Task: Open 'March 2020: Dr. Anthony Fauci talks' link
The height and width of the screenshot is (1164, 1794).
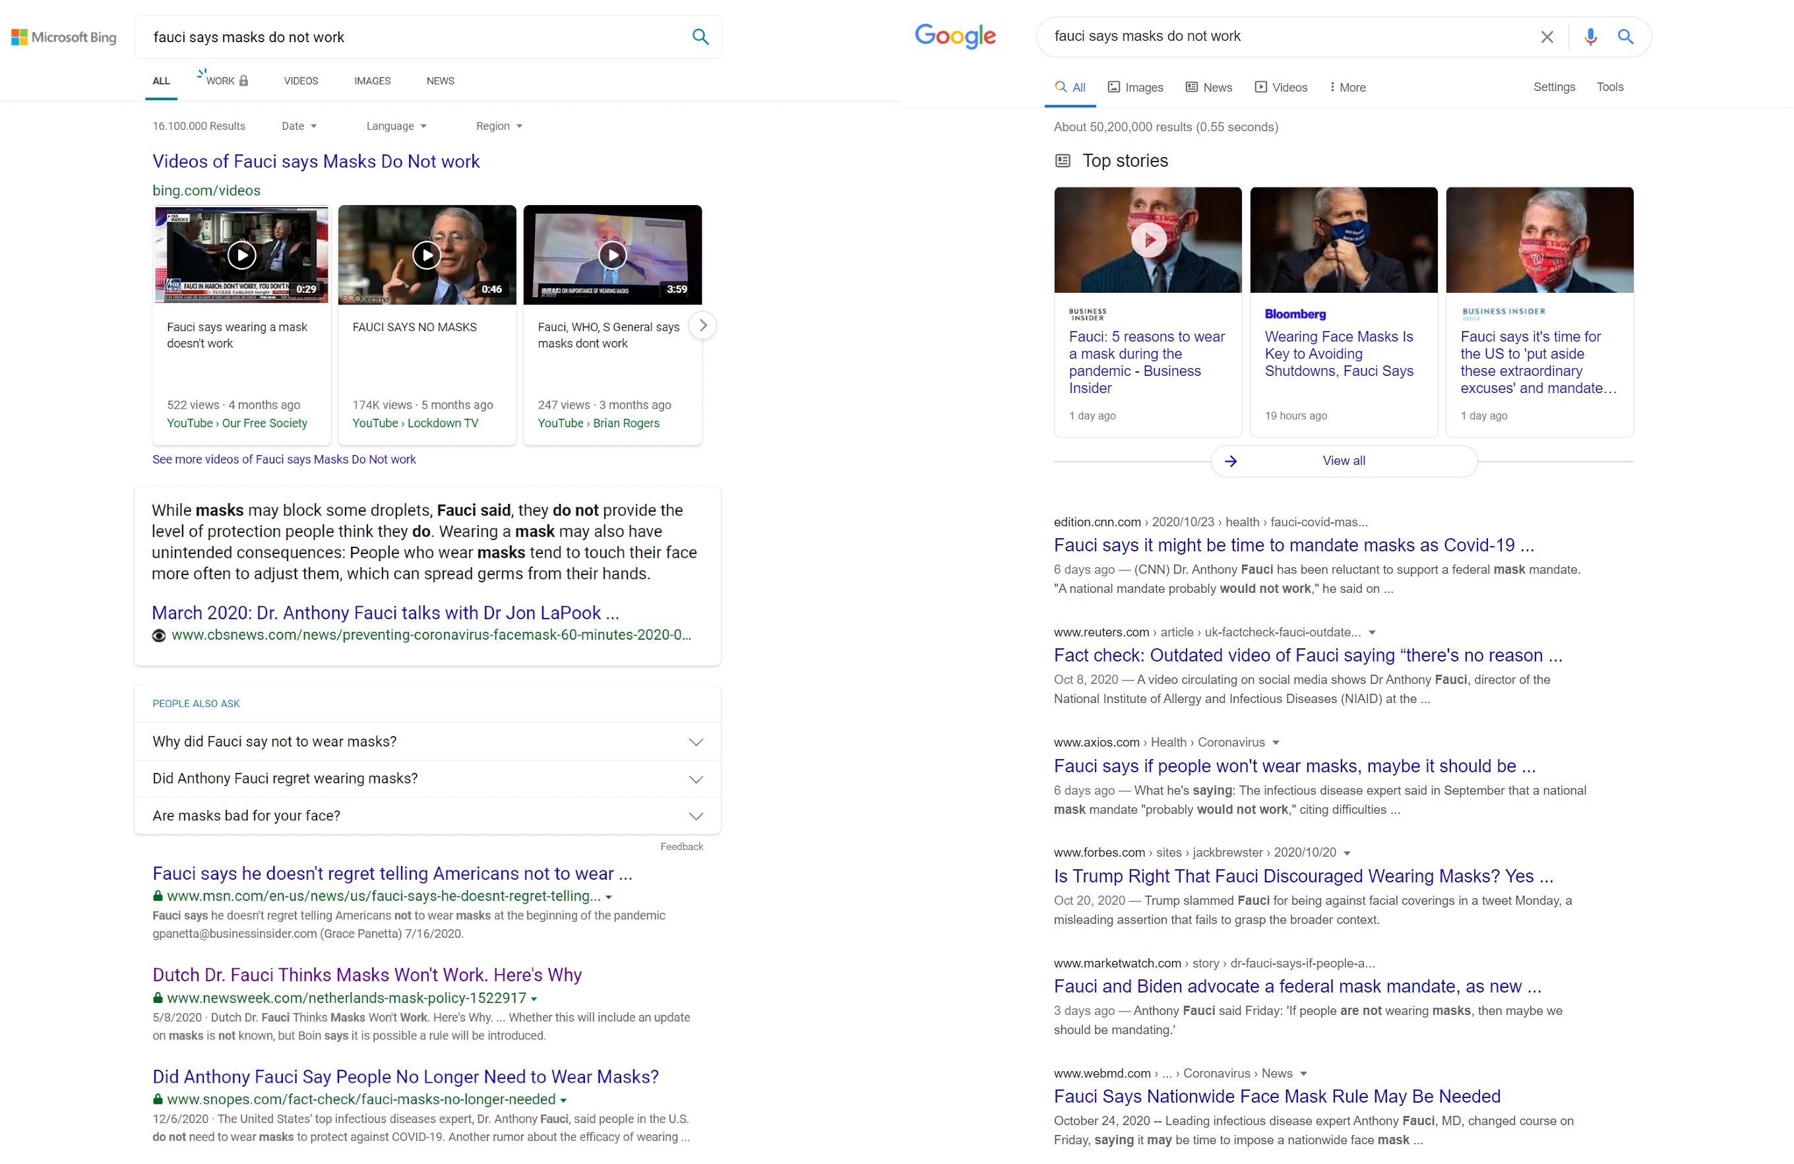Action: point(385,613)
